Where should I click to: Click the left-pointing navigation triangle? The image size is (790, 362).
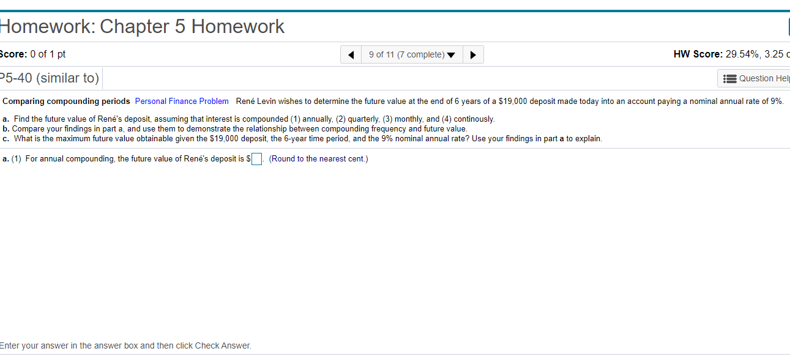[x=351, y=54]
